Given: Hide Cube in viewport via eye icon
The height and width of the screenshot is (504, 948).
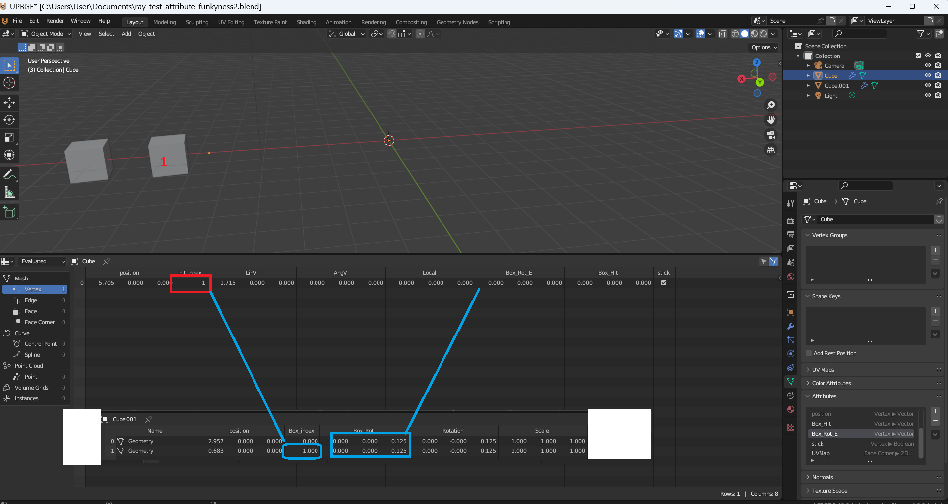Looking at the screenshot, I should (x=928, y=75).
